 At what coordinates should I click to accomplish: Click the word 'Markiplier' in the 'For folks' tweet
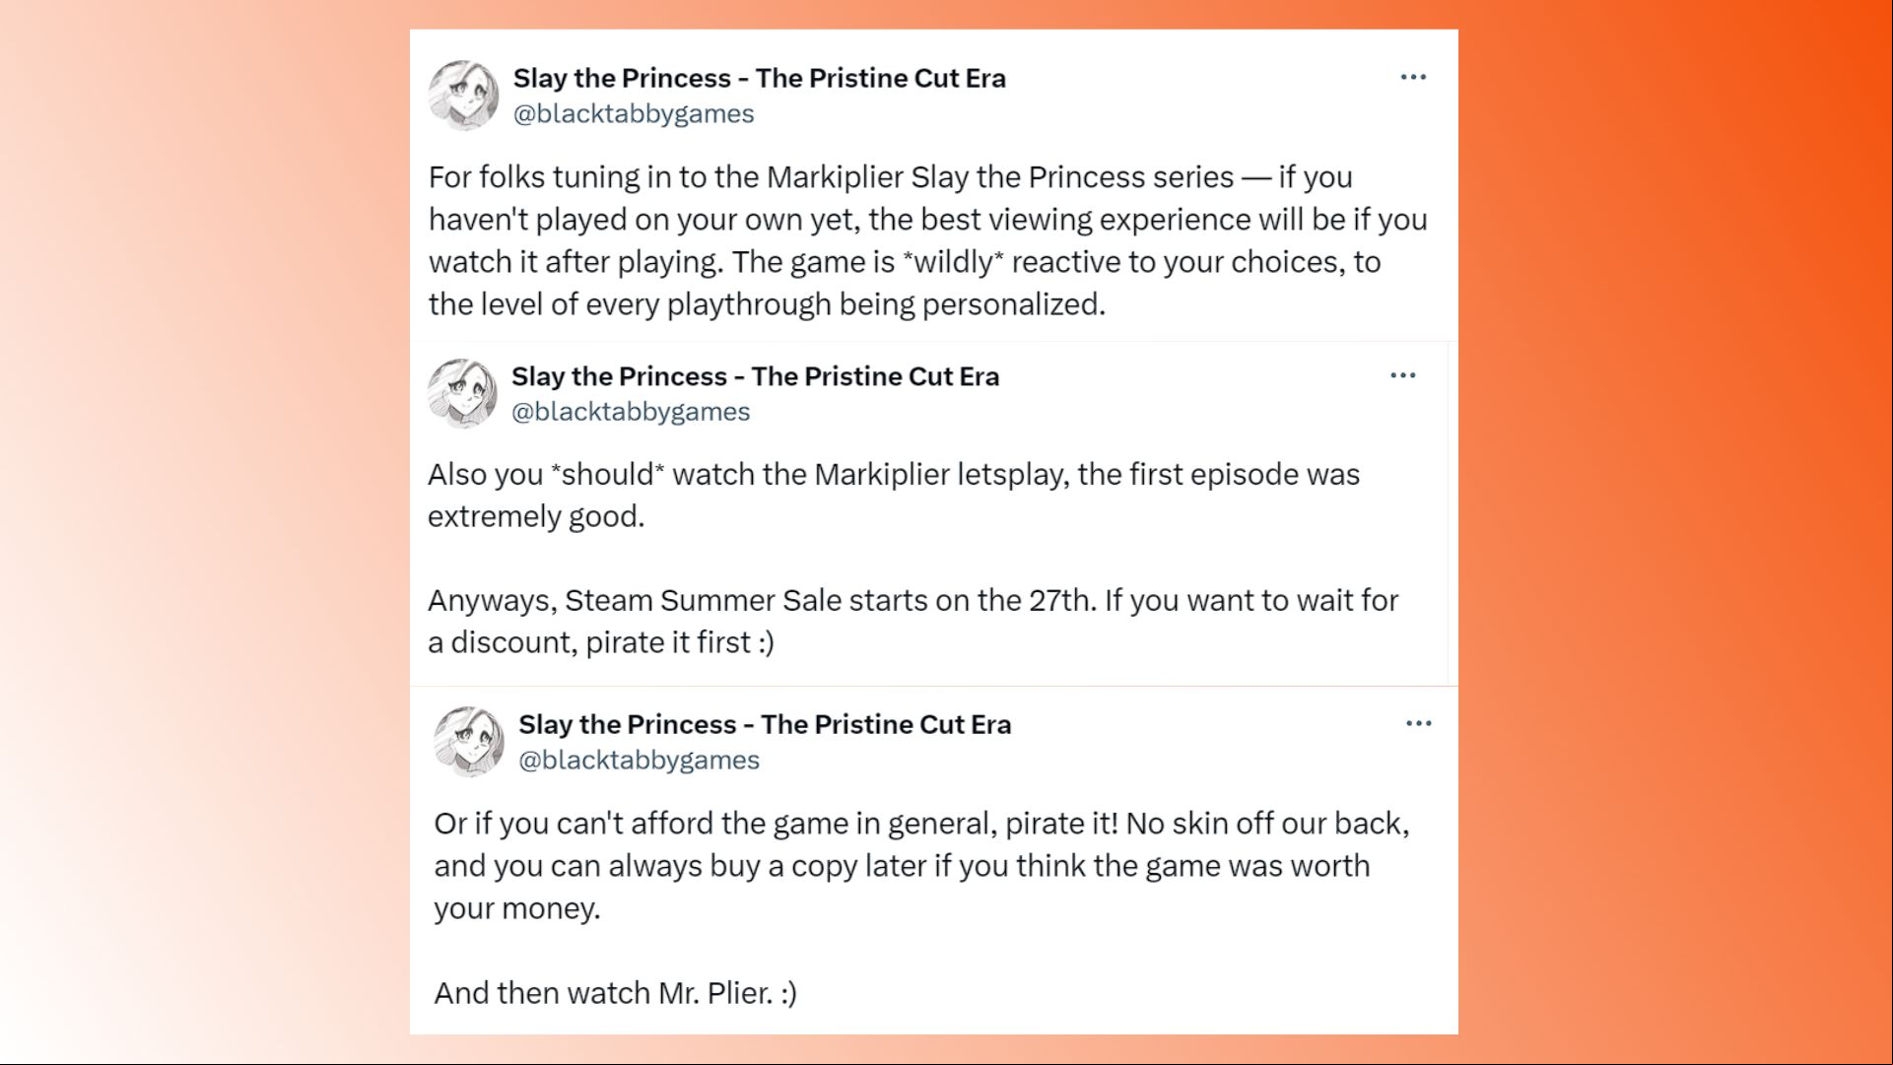pyautogui.click(x=835, y=177)
